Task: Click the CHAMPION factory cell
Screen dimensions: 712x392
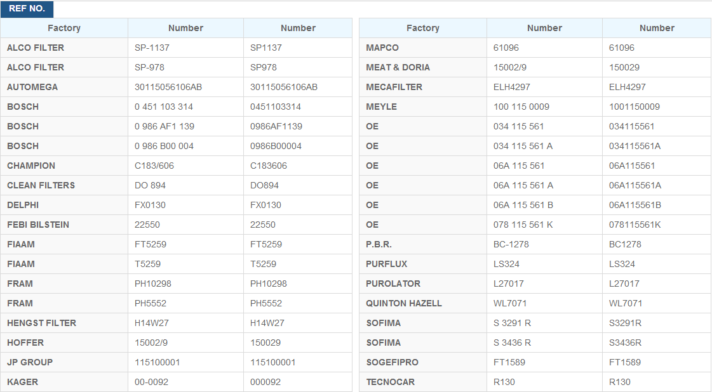Action: click(x=64, y=166)
